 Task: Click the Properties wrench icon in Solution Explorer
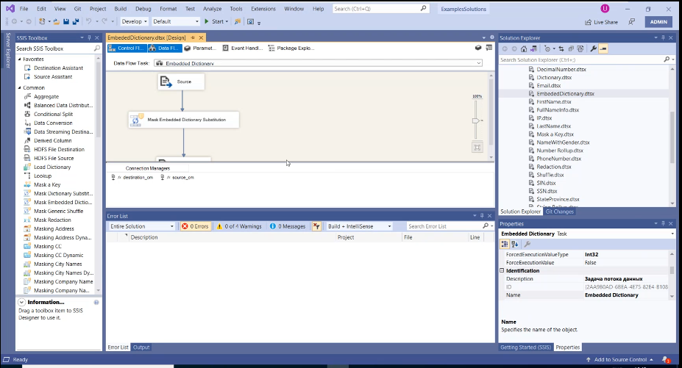pos(593,48)
